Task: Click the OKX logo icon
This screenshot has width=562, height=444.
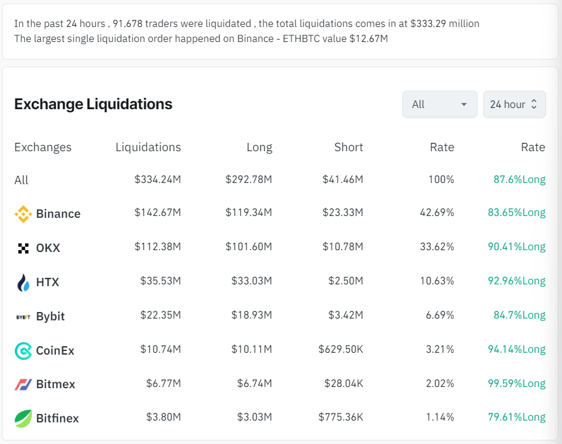Action: click(23, 248)
